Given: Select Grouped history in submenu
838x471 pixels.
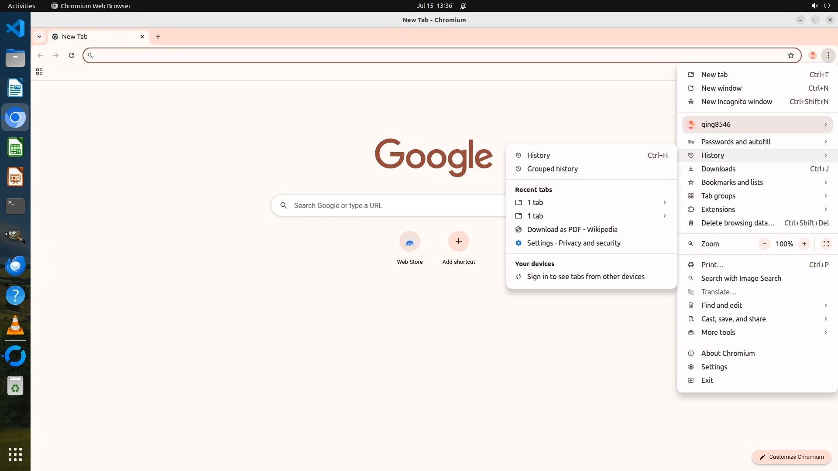Looking at the screenshot, I should pyautogui.click(x=552, y=169).
